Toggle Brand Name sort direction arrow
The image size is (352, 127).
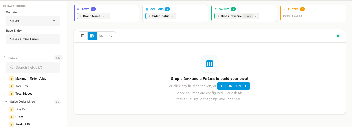click(103, 16)
